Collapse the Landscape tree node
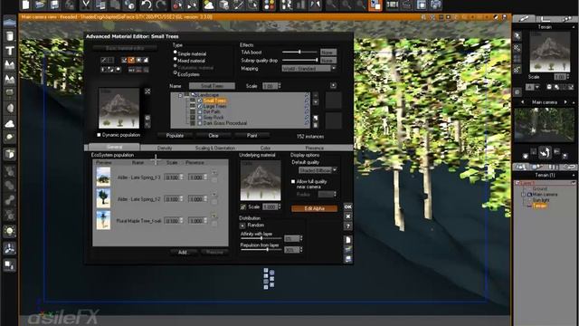Screen dimensions: 579x326 [x=180, y=95]
